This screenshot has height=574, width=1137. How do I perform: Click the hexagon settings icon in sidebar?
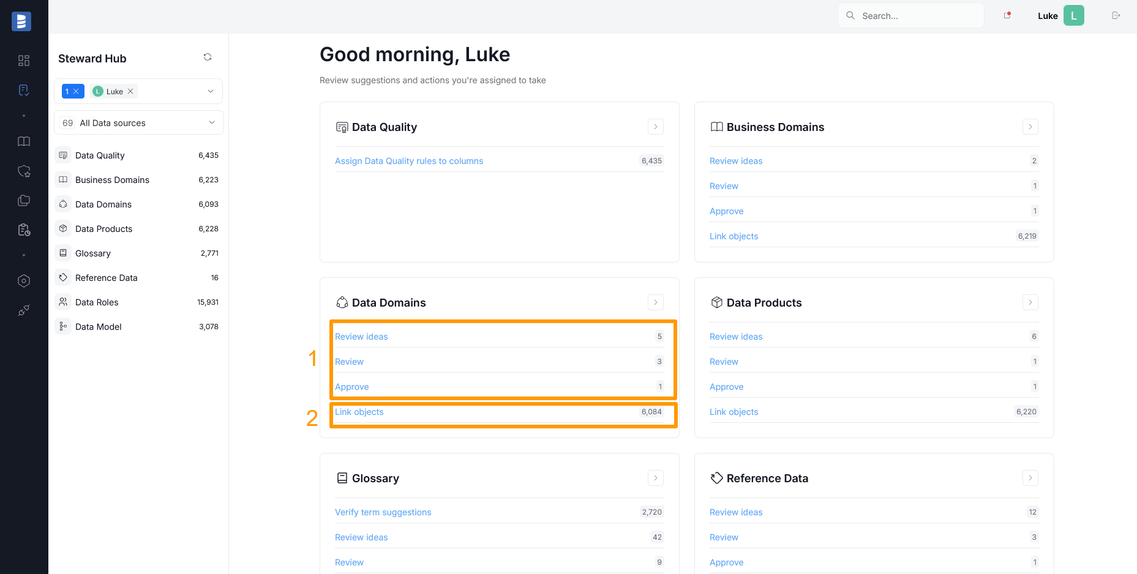coord(24,281)
